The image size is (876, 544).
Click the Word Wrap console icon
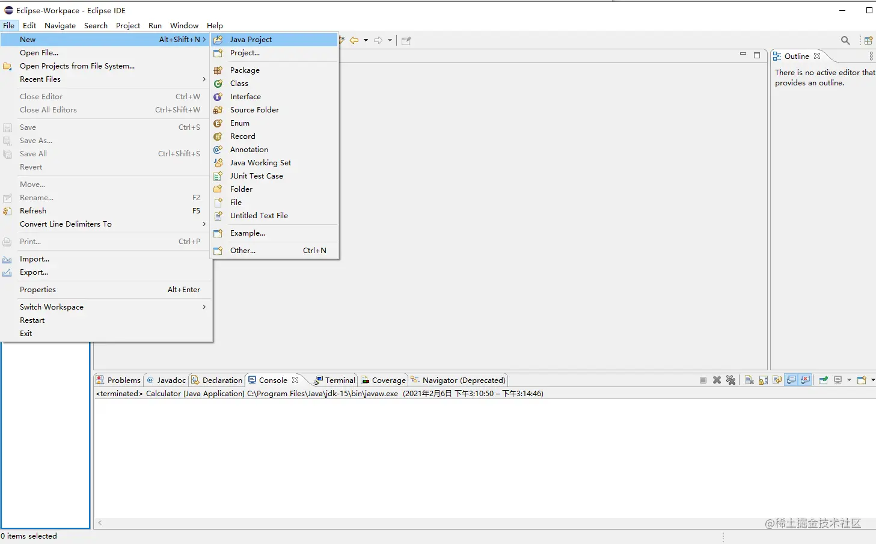(x=777, y=380)
